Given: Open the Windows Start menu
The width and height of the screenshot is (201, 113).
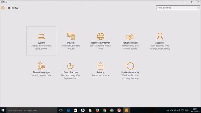Looking at the screenshot, I should pyautogui.click(x=3, y=110).
